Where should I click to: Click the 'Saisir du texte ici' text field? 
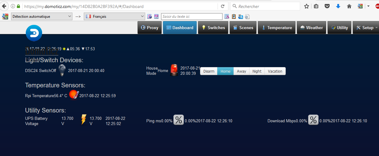pos(192,17)
